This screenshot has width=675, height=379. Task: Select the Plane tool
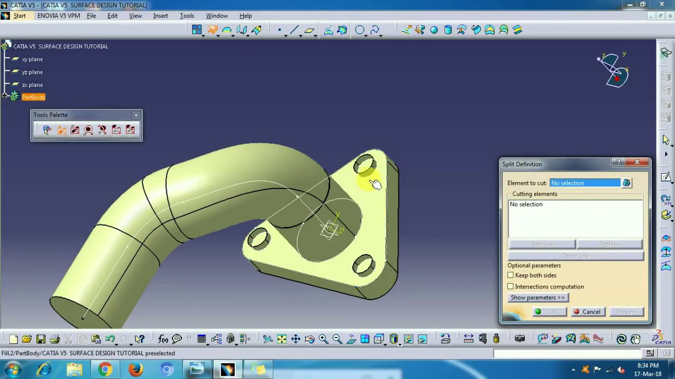(x=309, y=30)
